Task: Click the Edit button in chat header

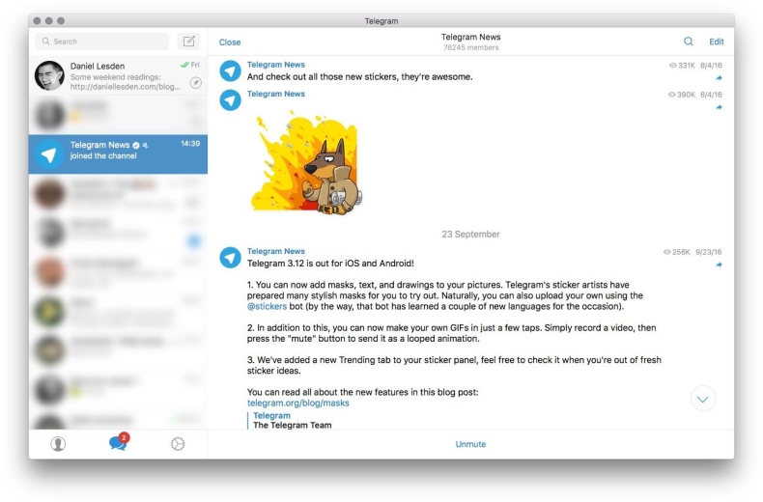Action: pos(716,42)
